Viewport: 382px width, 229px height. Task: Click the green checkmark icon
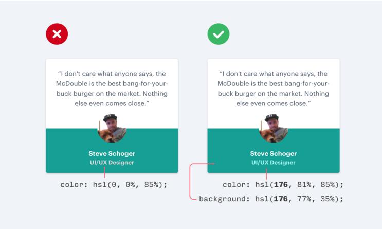pos(219,34)
